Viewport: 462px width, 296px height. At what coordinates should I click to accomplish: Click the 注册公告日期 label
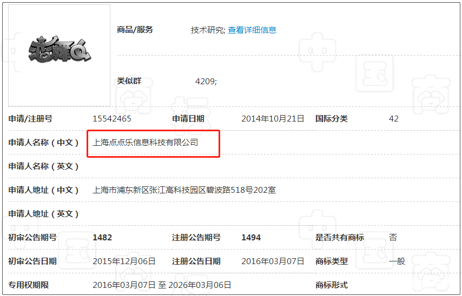pyautogui.click(x=196, y=261)
